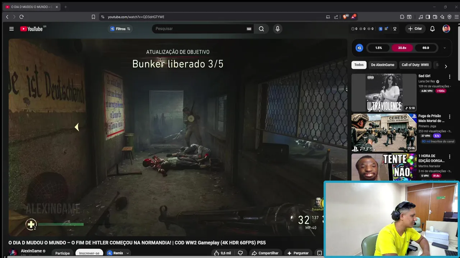Click the 69.9 vidIQ score pill
The width and height of the screenshot is (460, 258).
pos(426,48)
